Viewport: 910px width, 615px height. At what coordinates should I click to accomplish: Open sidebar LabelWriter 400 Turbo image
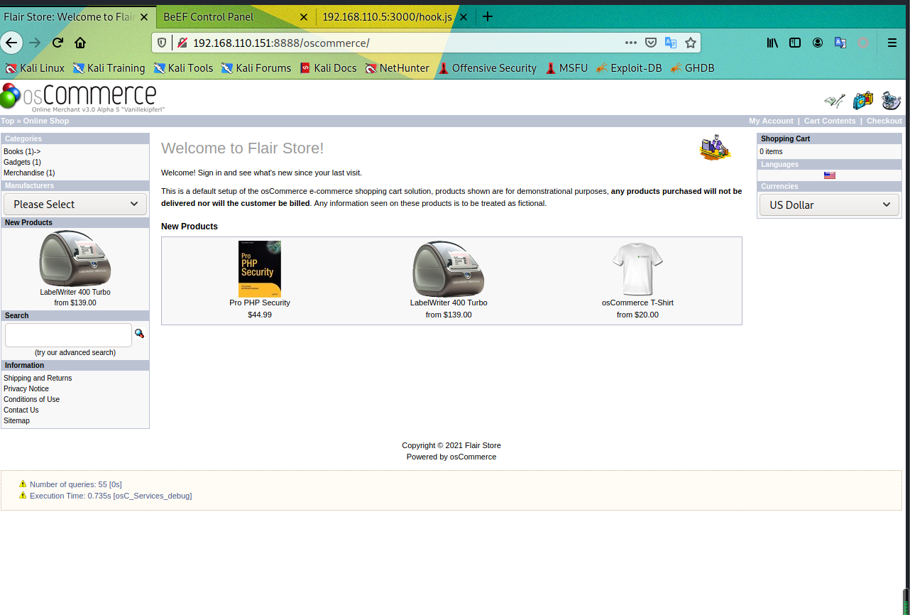point(75,258)
